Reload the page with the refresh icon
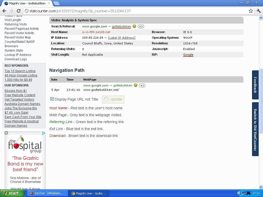The image size is (263, 197). [18, 11]
